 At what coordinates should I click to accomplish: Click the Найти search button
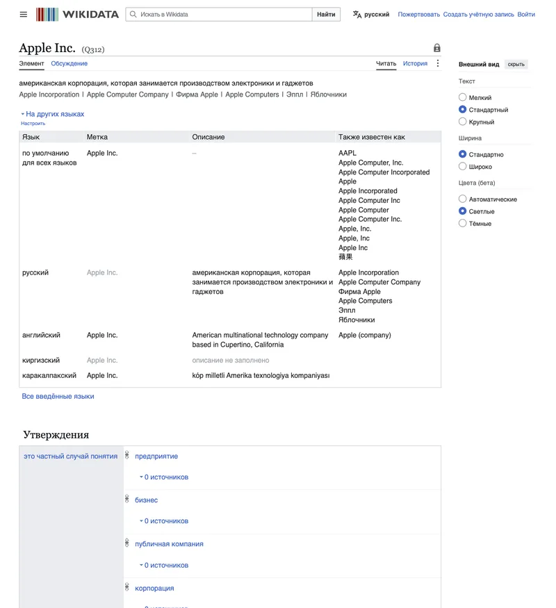tap(326, 15)
